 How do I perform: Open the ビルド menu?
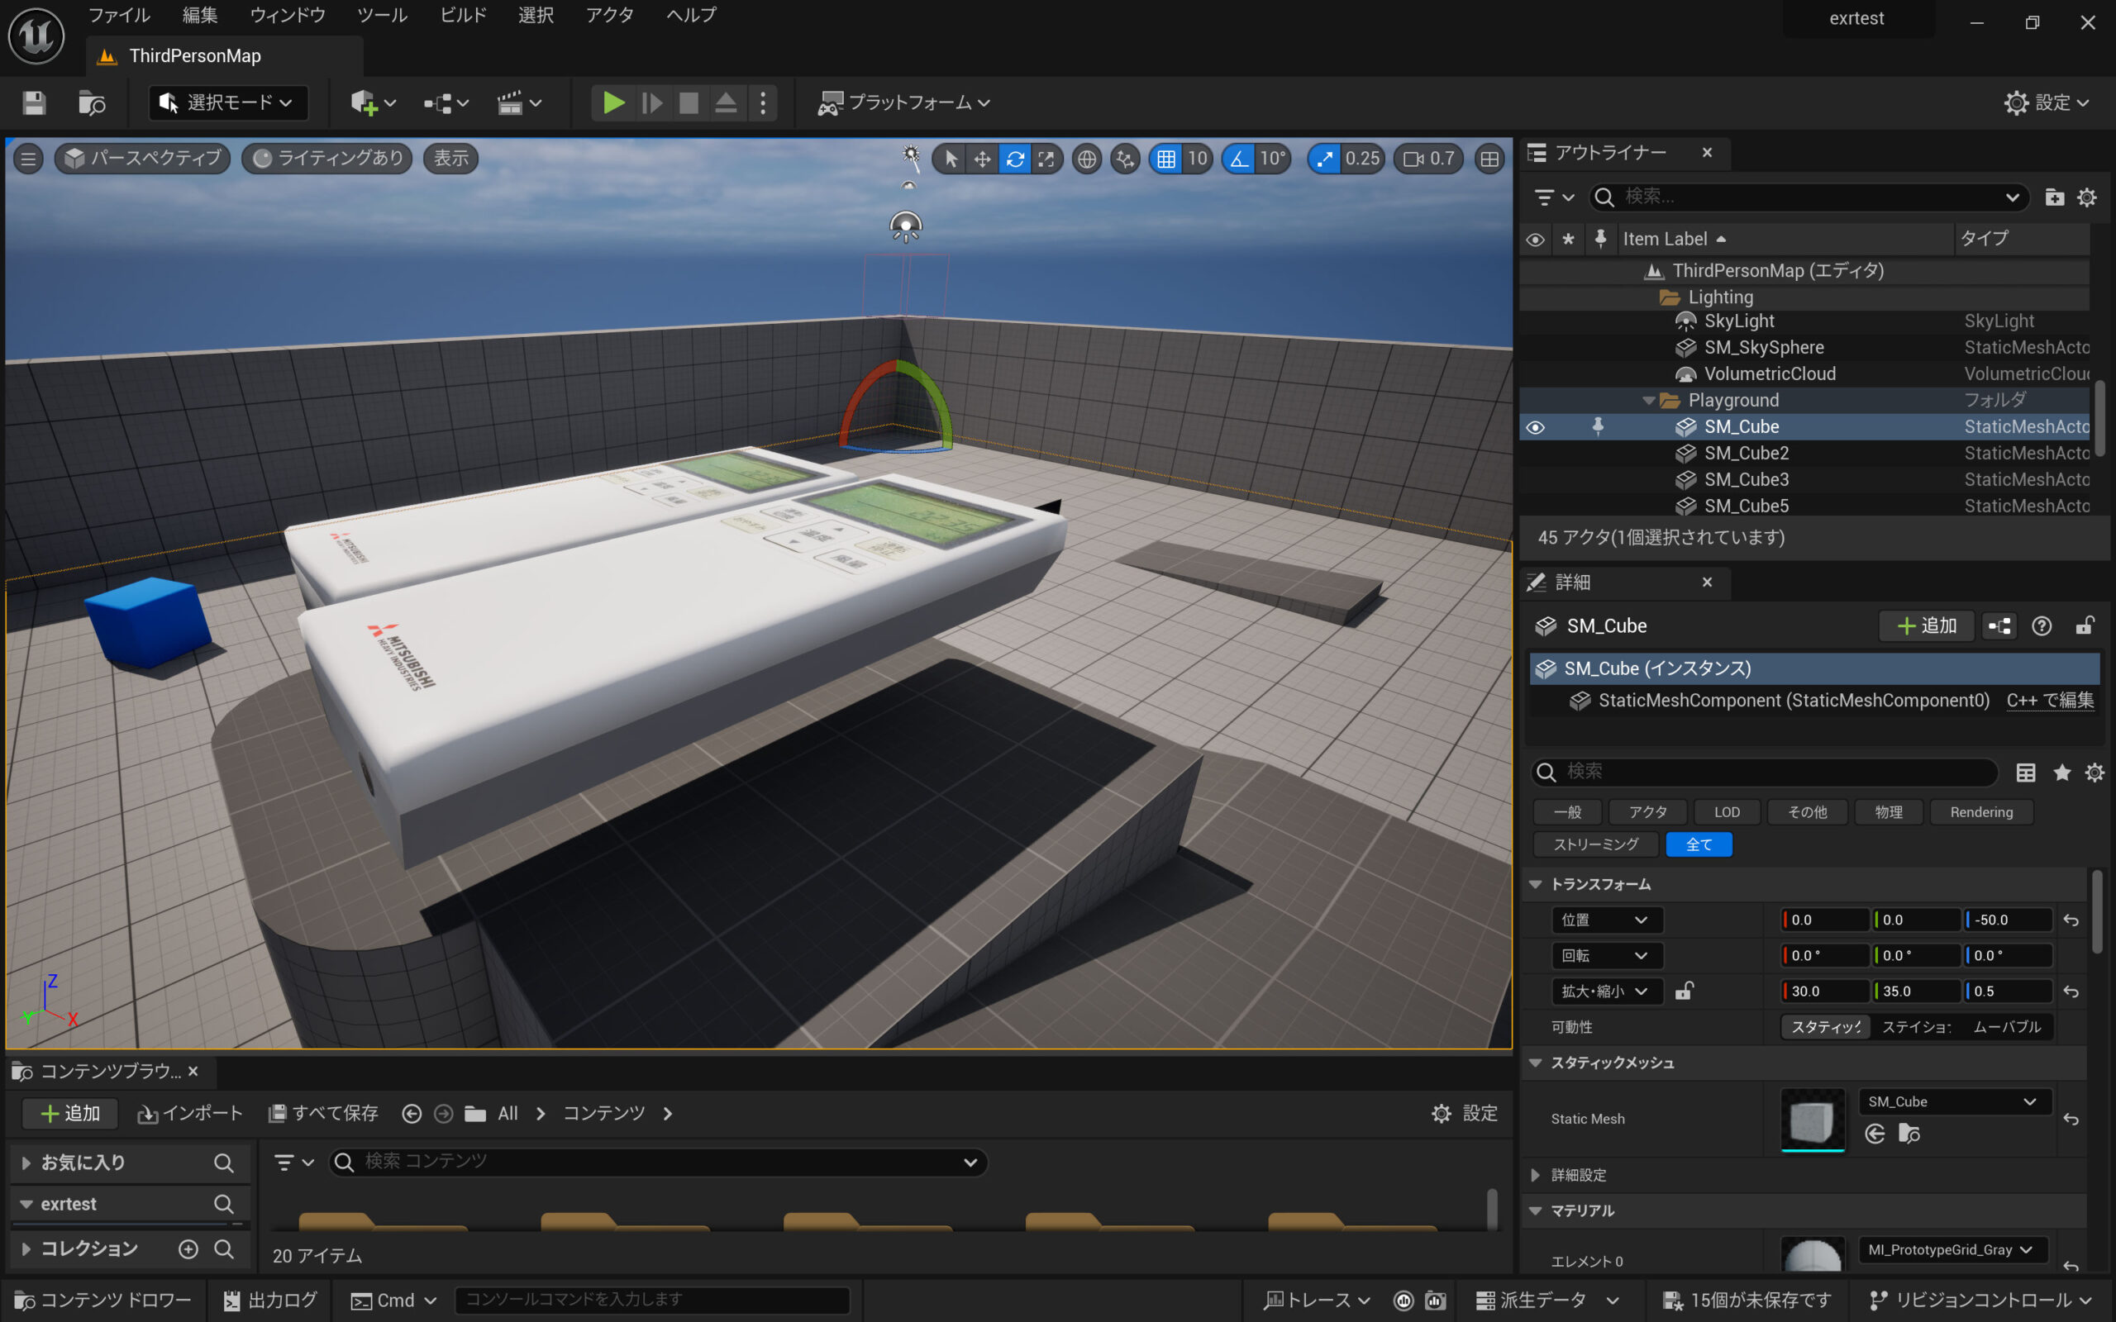click(463, 15)
